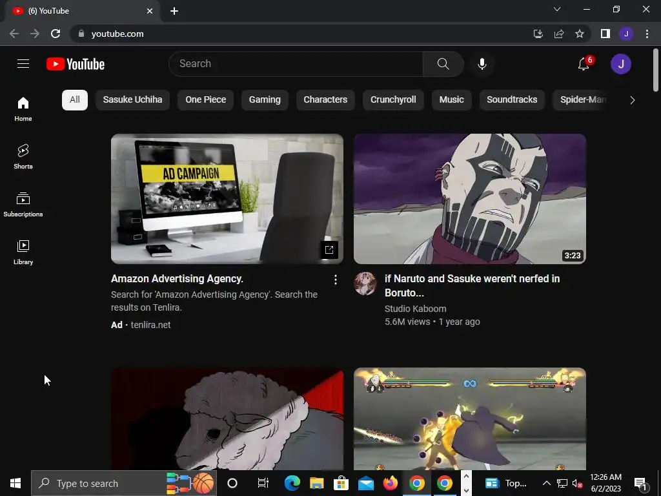This screenshot has width=661, height=496.
Task: Show hidden system tray icons
Action: (x=546, y=483)
